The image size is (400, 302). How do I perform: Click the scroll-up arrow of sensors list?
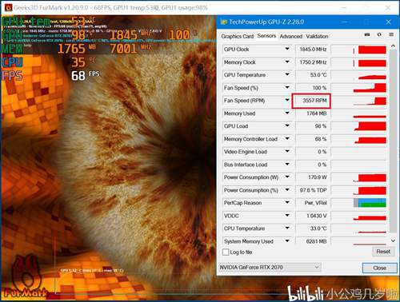click(x=393, y=46)
